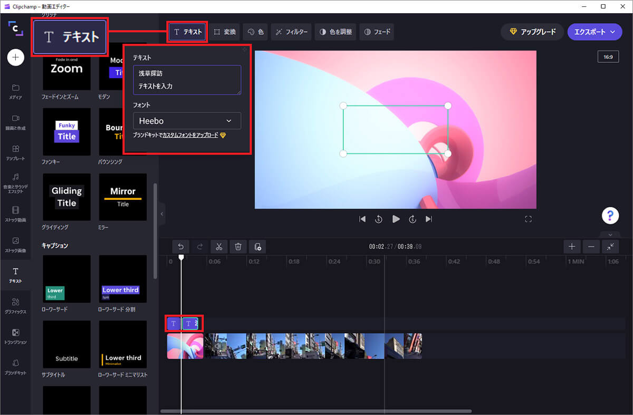Open the フィルター tab above the preview

pos(292,32)
